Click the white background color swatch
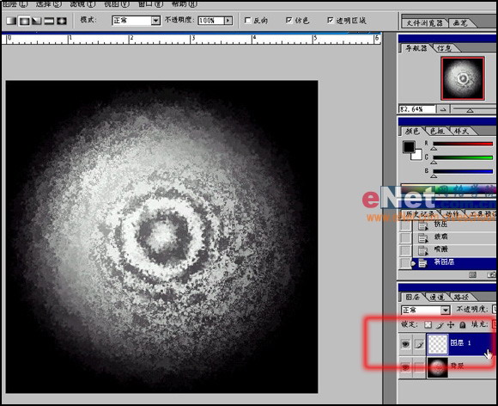This screenshot has width=498, height=406. 417,155
